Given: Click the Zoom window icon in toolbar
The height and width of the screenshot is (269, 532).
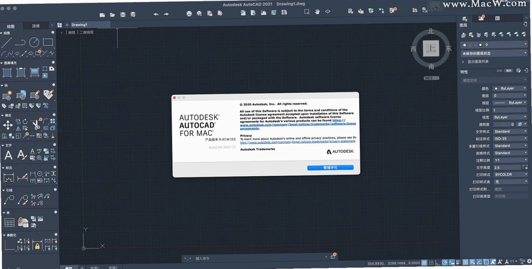Looking at the screenshot, I should click(x=307, y=12).
